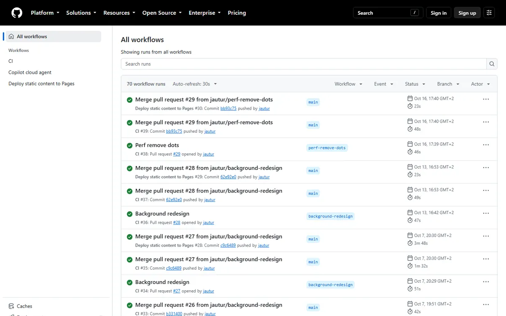506x316 pixels.
Task: Click the Sign up button
Action: pyautogui.click(x=467, y=13)
